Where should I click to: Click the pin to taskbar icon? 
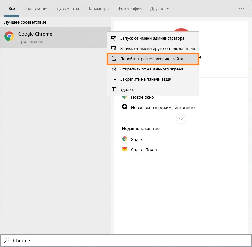(x=113, y=79)
